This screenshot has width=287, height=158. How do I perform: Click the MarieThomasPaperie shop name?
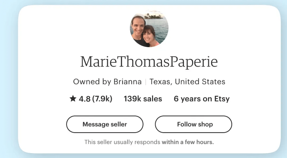(x=149, y=62)
